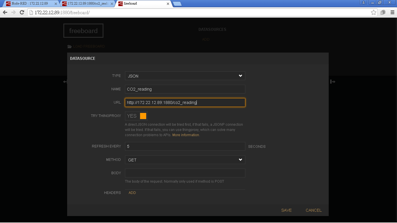
Task: Bookmark page with the star icon
Action: [373, 12]
